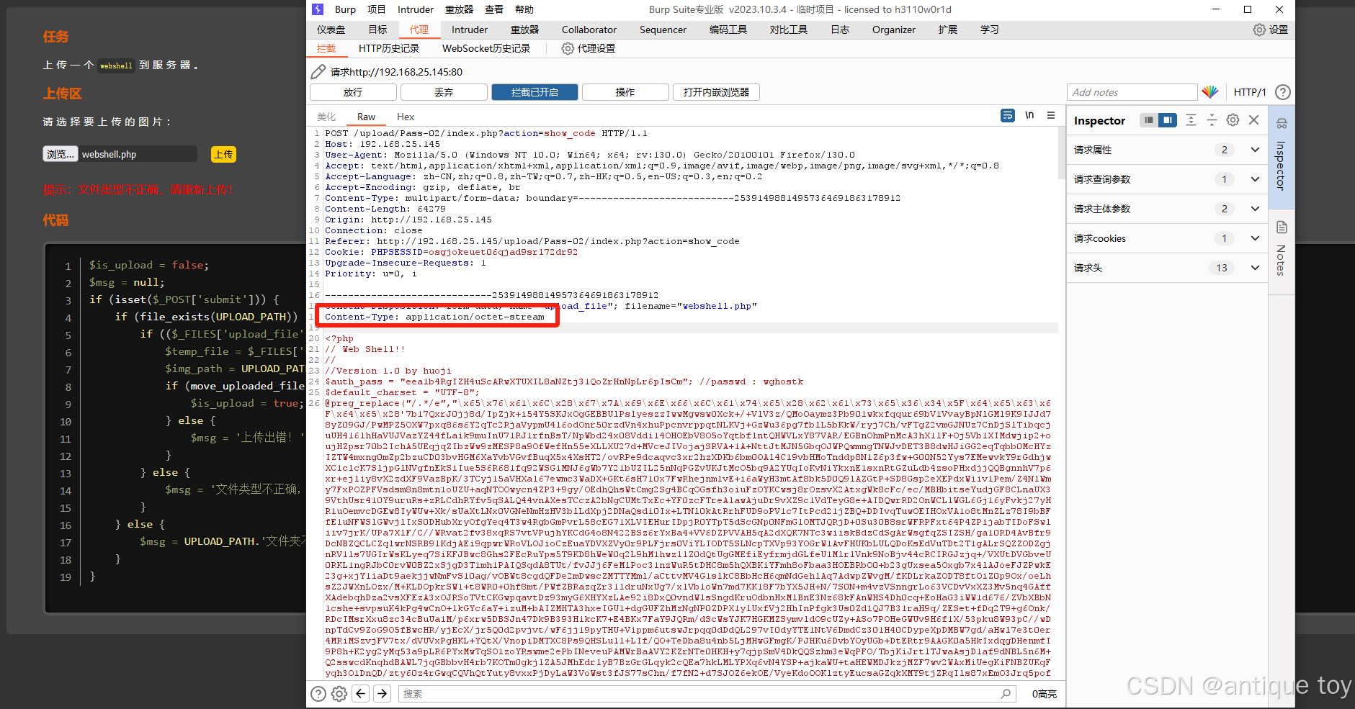Screen dimensions: 1355x709
Task: Click Inspector collapse all sections icon
Action: (x=1212, y=120)
